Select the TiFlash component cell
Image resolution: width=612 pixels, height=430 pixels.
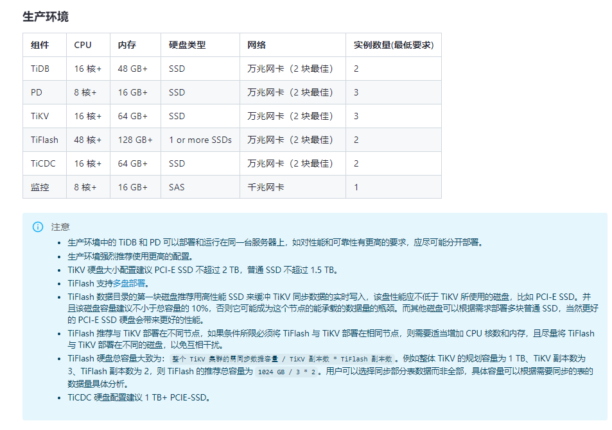click(x=44, y=140)
